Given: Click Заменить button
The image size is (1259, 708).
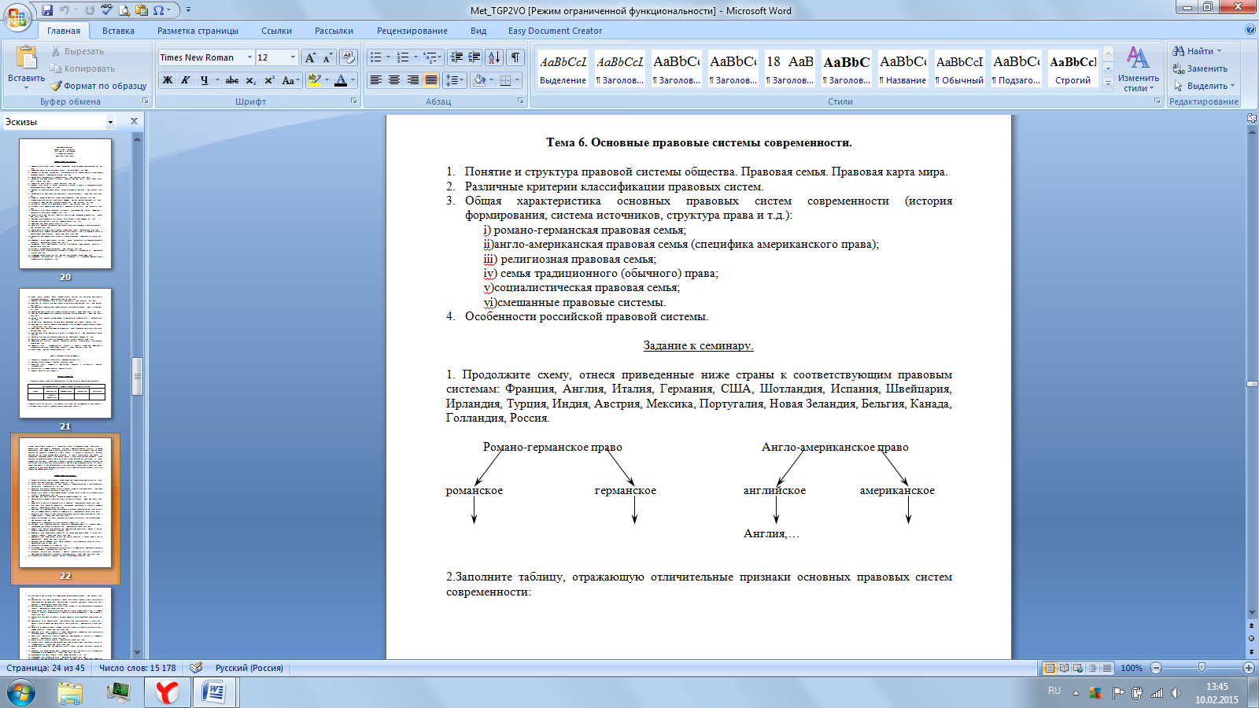Looking at the screenshot, I should click(1201, 68).
